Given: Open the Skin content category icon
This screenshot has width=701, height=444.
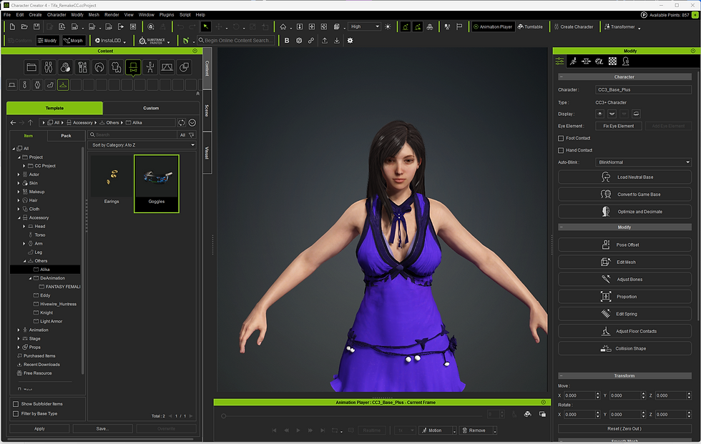Looking at the screenshot, I should pos(65,67).
